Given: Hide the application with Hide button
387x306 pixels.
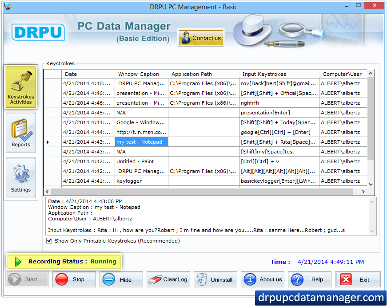Looking at the screenshot, I should 121,279.
